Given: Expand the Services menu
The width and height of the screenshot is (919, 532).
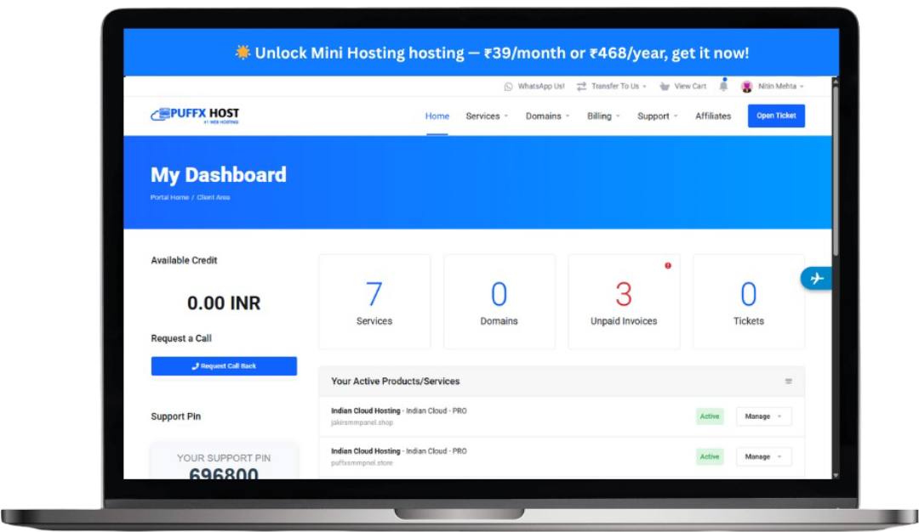Looking at the screenshot, I should point(487,116).
